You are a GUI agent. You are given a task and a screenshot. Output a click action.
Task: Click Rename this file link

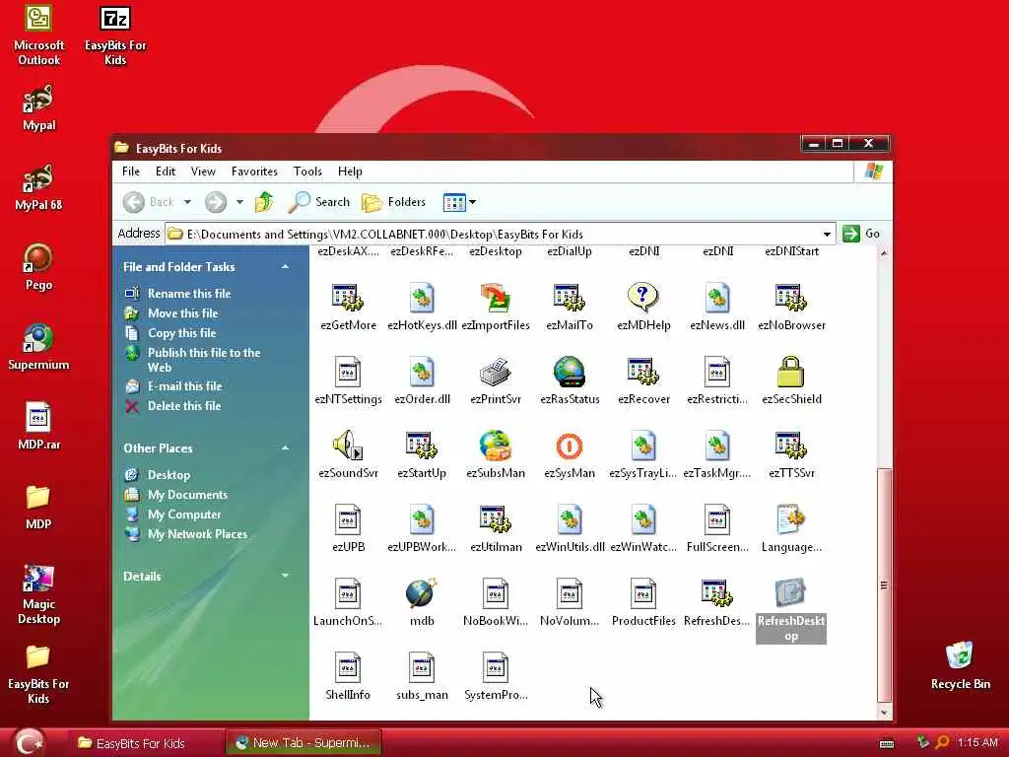[189, 294]
